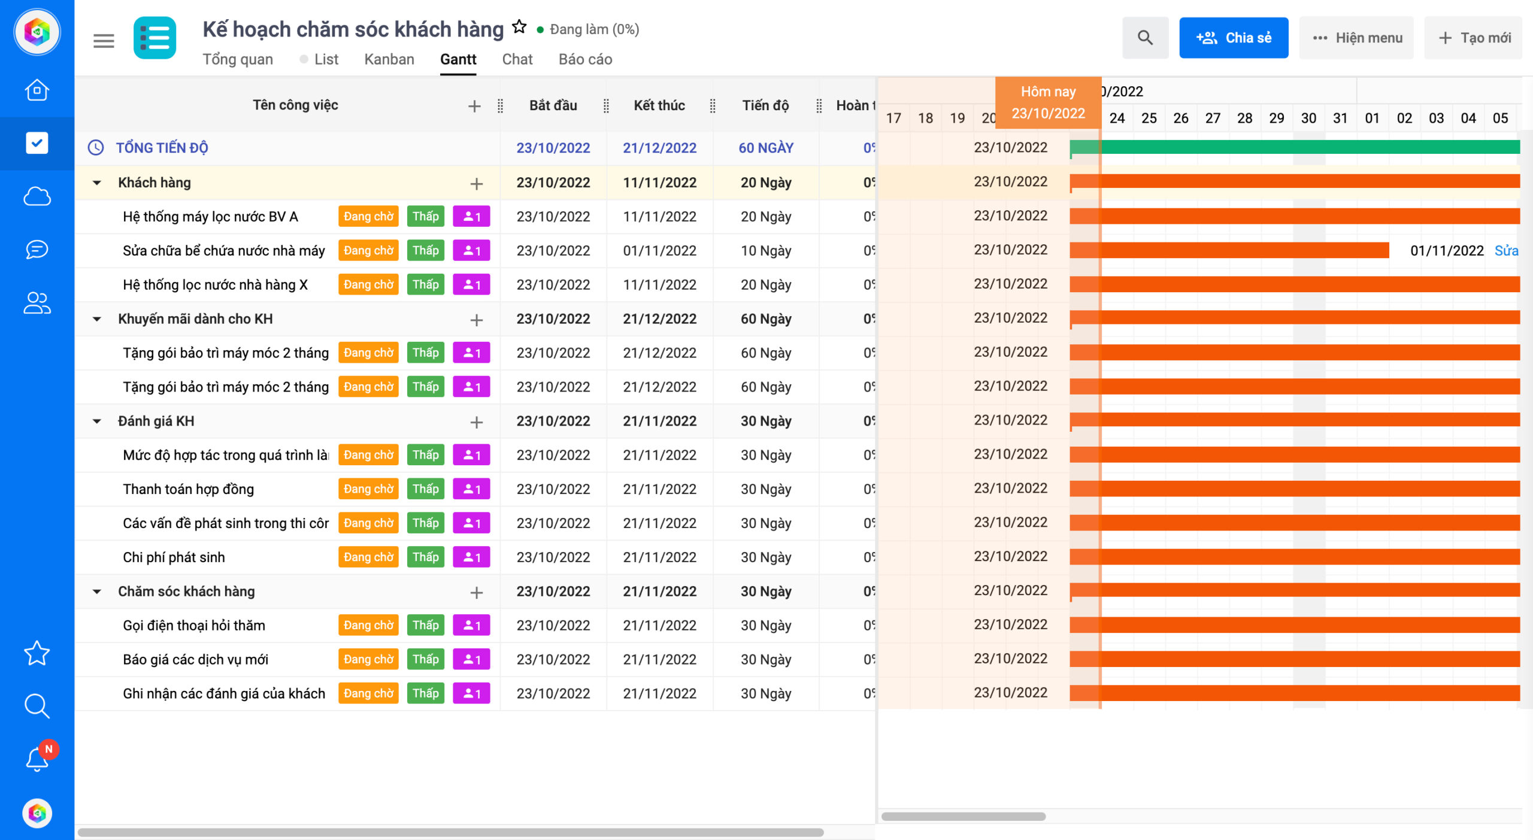Click Tạo mới button
The height and width of the screenshot is (840, 1533).
click(1474, 38)
